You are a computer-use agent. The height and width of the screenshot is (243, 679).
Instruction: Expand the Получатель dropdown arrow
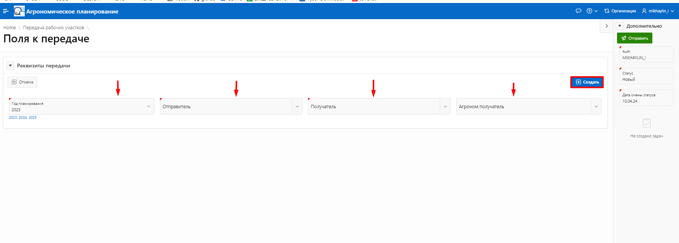click(x=445, y=107)
